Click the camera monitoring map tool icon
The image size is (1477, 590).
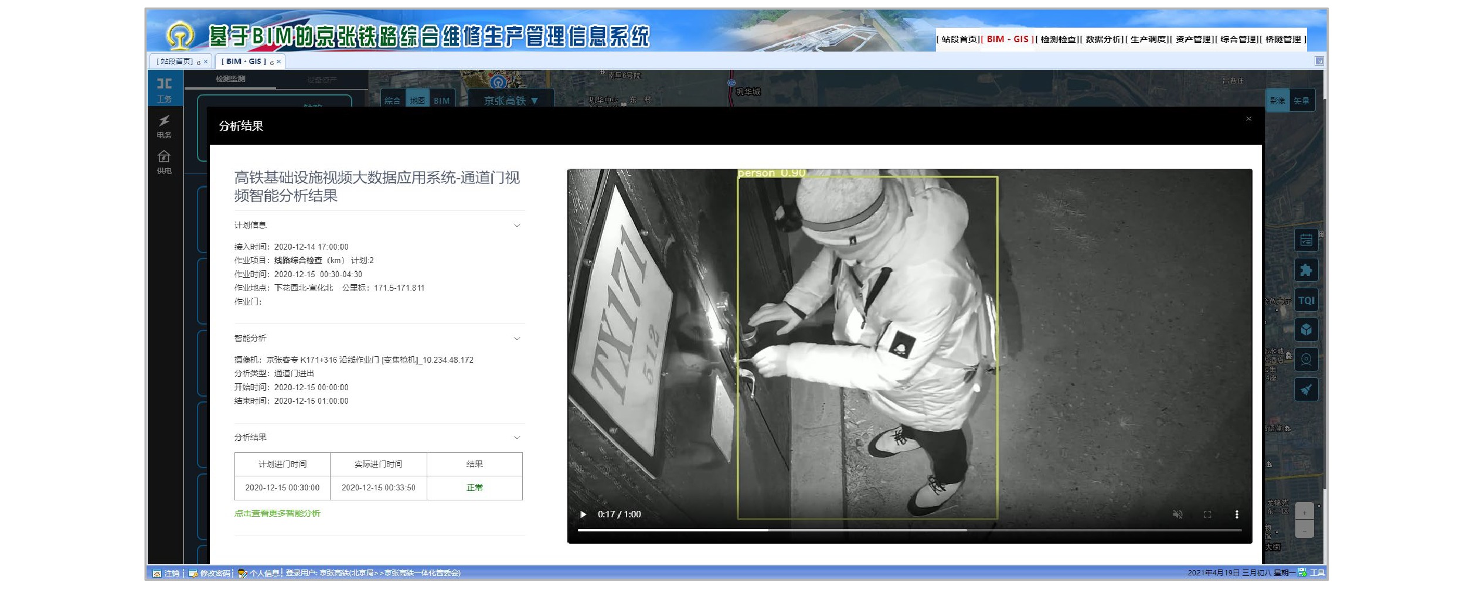click(x=1306, y=359)
